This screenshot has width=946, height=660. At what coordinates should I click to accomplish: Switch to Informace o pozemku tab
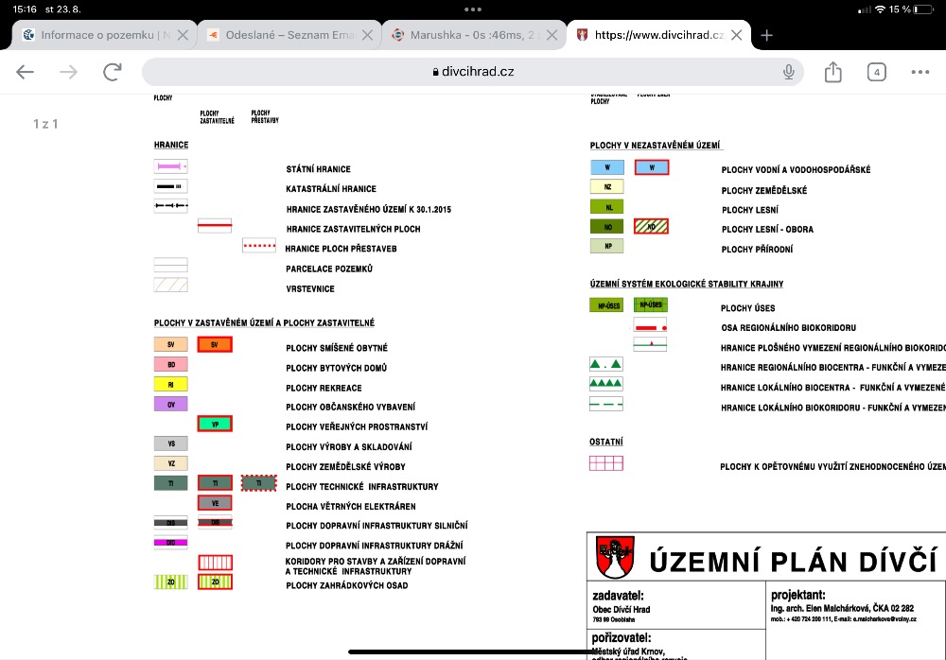[96, 35]
